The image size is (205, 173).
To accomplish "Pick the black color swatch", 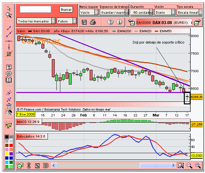I will click(x=7, y=137).
